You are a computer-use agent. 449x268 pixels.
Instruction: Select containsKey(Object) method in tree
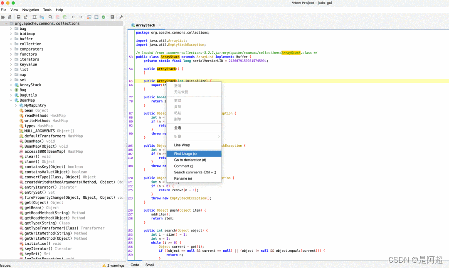point(45,167)
